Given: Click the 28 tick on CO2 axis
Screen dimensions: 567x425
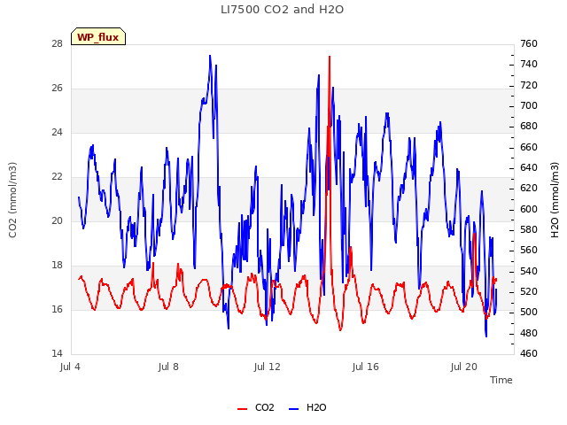Looking at the screenshot, I should pos(57,43).
